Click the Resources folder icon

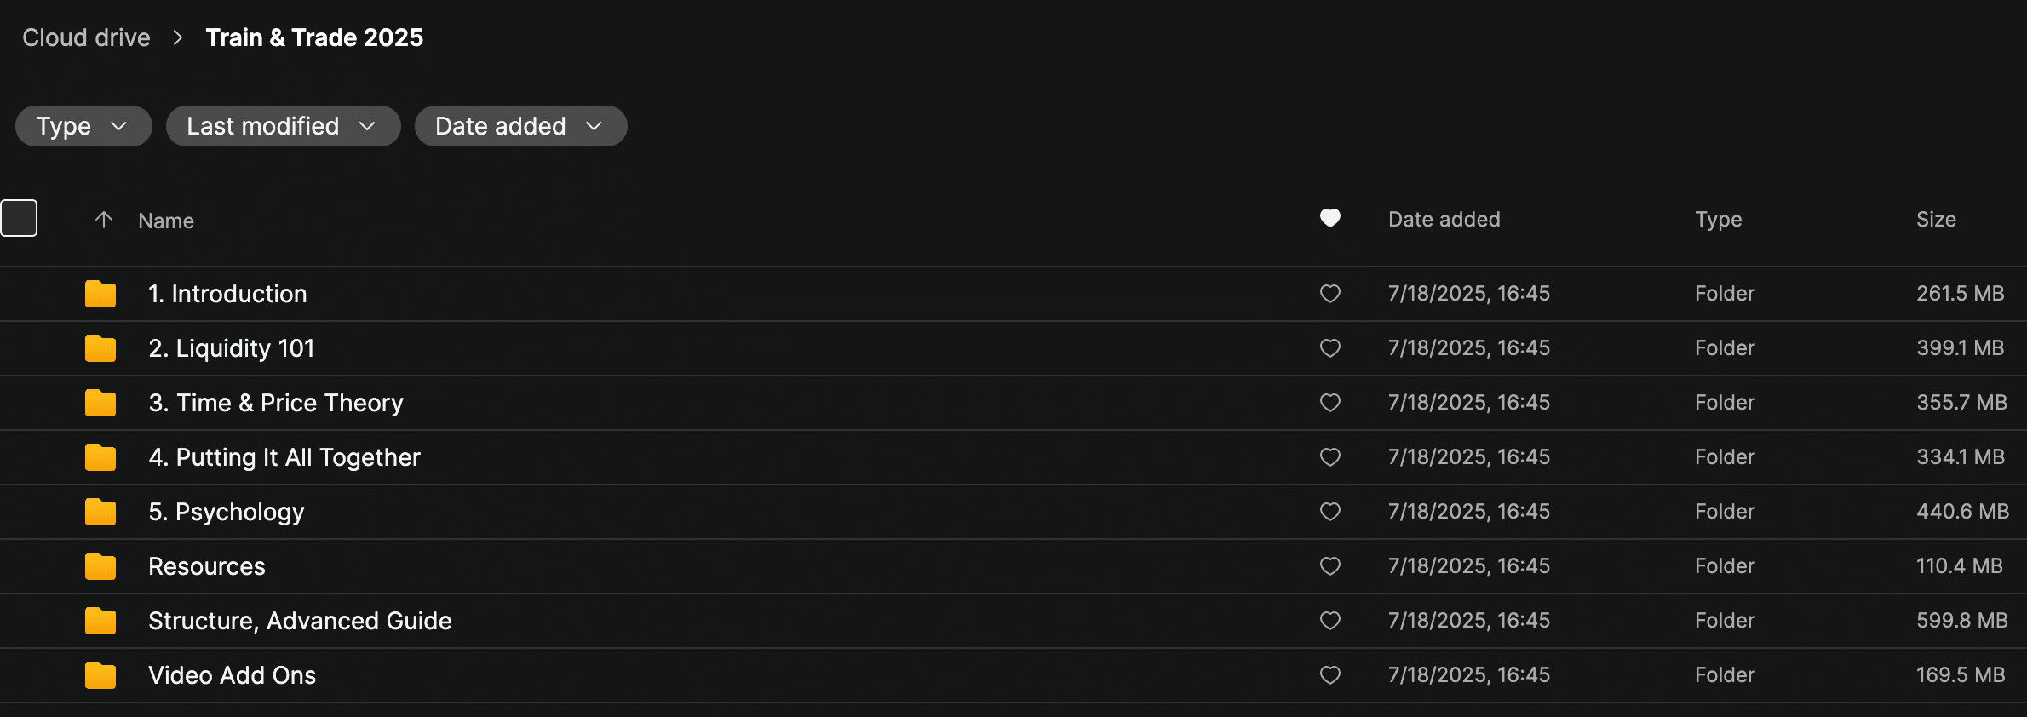(x=100, y=566)
